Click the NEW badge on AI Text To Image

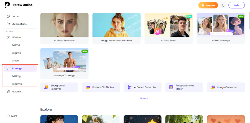point(241,16)
